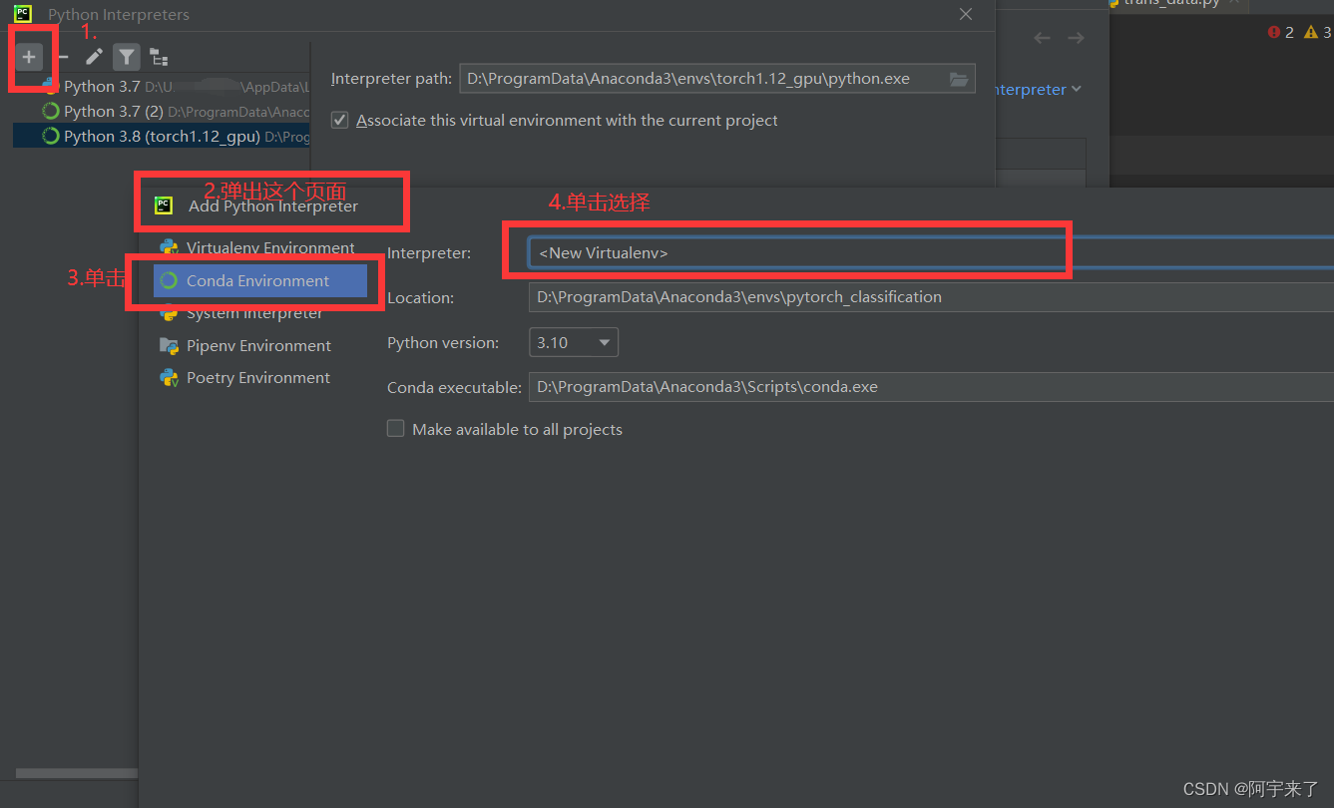Click the edit interpreter pencil icon
This screenshot has width=1334, height=808.
click(x=94, y=57)
